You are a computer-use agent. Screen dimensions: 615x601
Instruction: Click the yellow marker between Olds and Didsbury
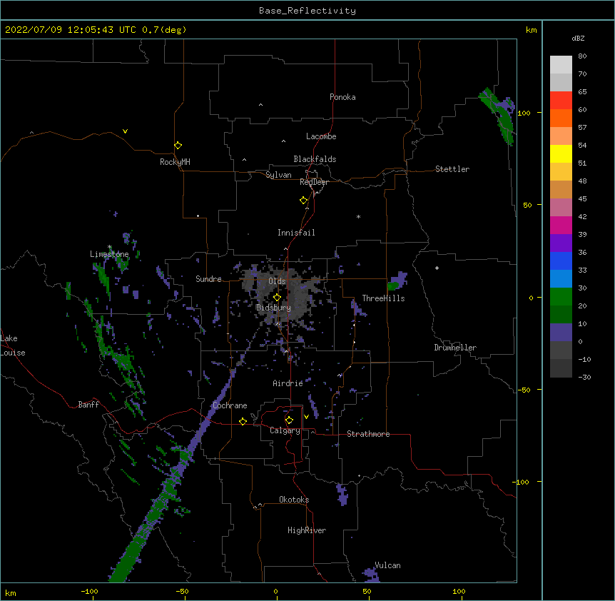click(277, 298)
